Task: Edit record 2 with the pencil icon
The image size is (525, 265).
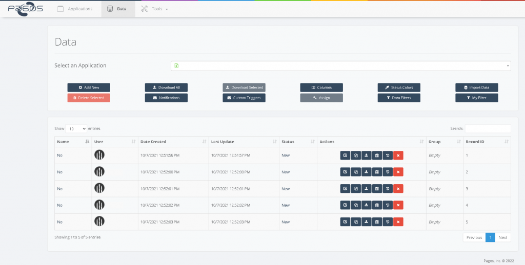Action: pos(345,172)
